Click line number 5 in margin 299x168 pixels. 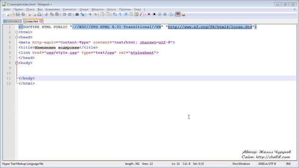point(9,48)
